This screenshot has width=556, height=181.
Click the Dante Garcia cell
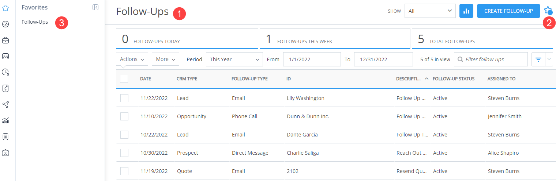[302, 135]
